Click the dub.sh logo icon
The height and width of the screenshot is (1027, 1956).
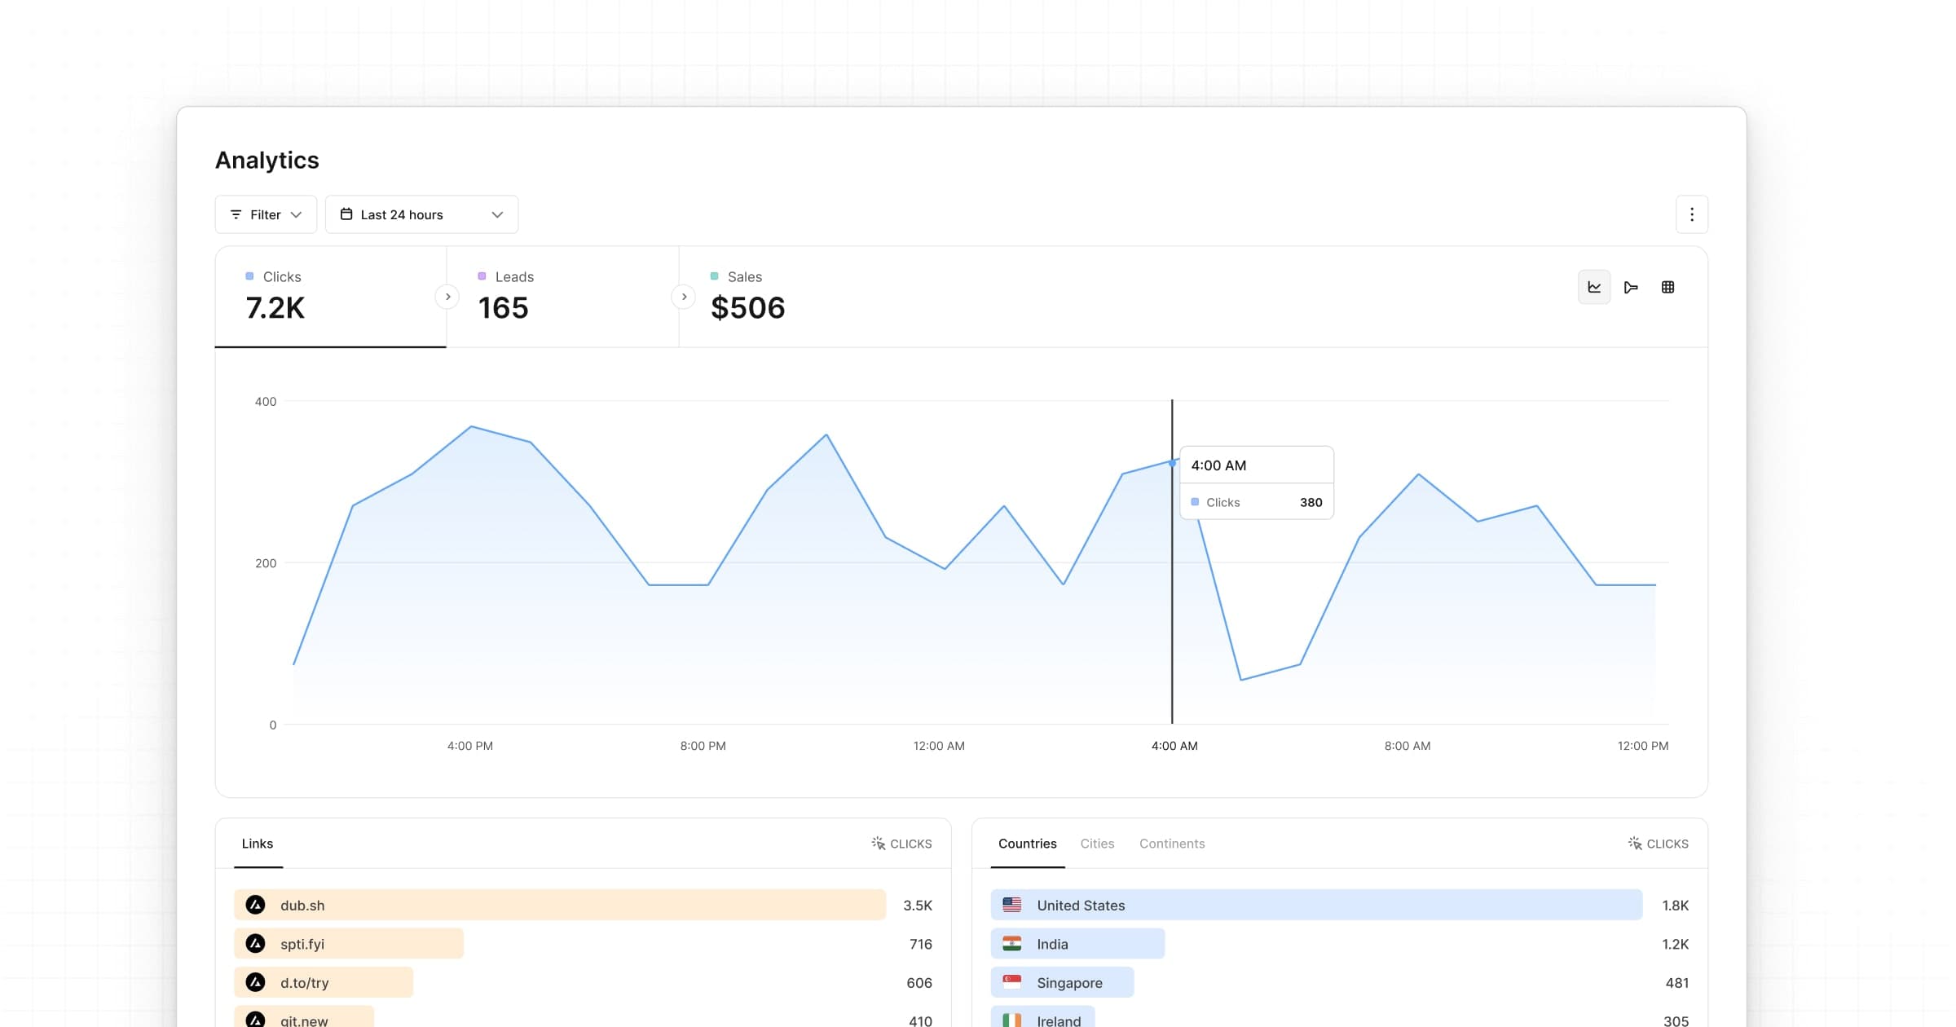tap(255, 905)
